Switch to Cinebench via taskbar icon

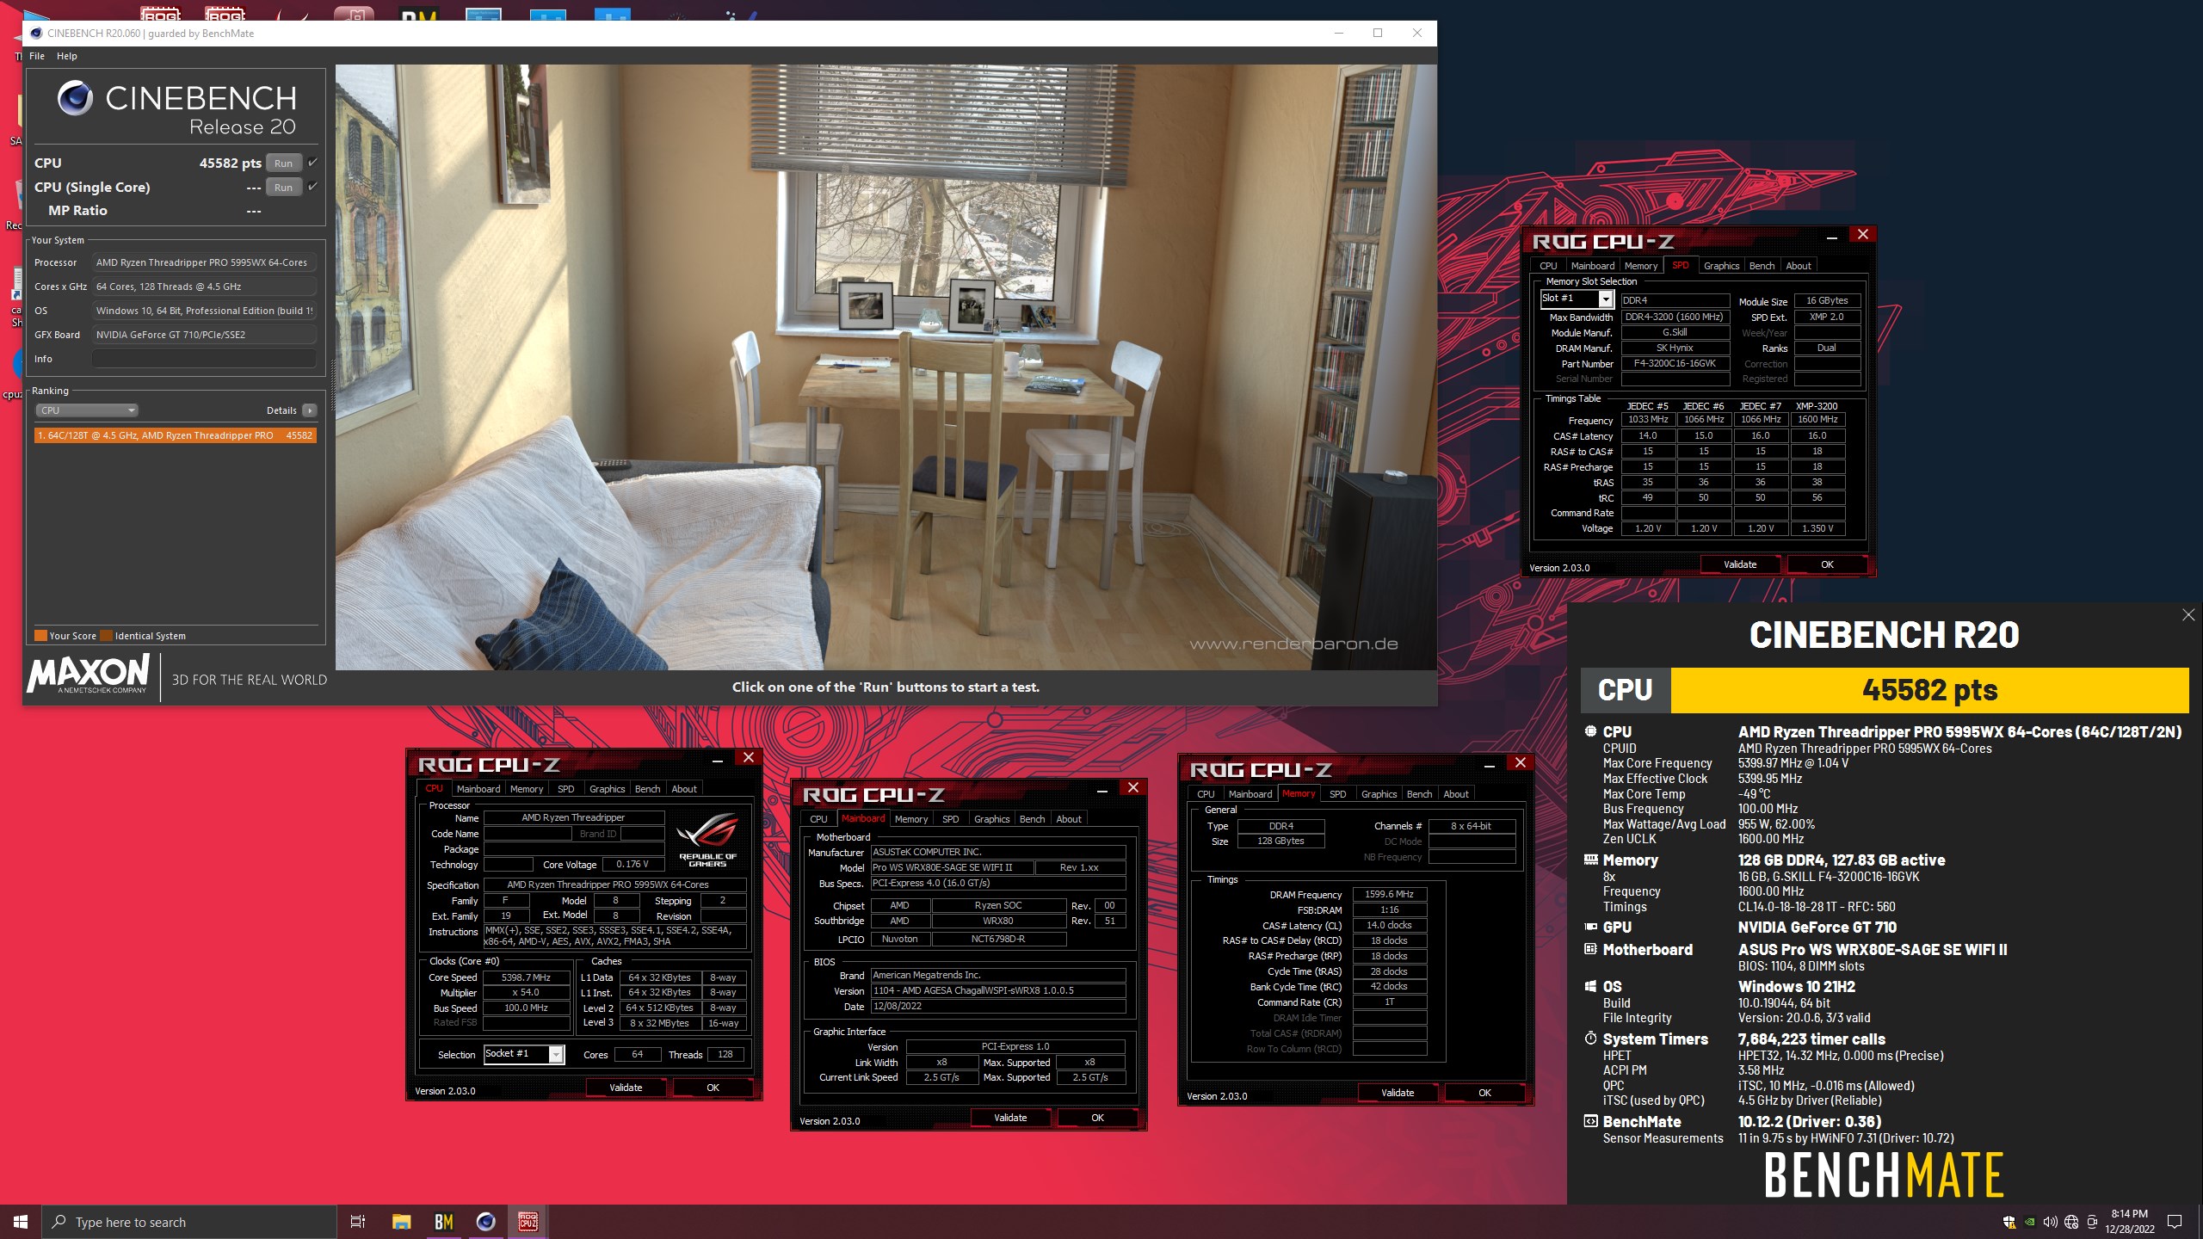[x=485, y=1222]
